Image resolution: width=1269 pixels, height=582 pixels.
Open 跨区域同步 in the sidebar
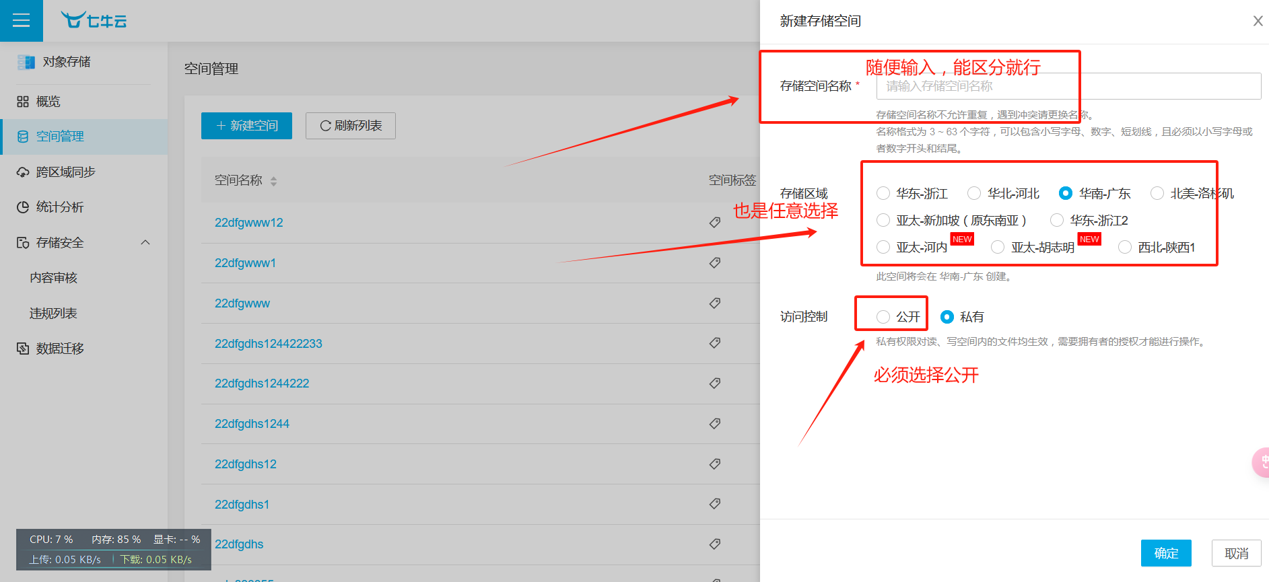click(x=65, y=172)
